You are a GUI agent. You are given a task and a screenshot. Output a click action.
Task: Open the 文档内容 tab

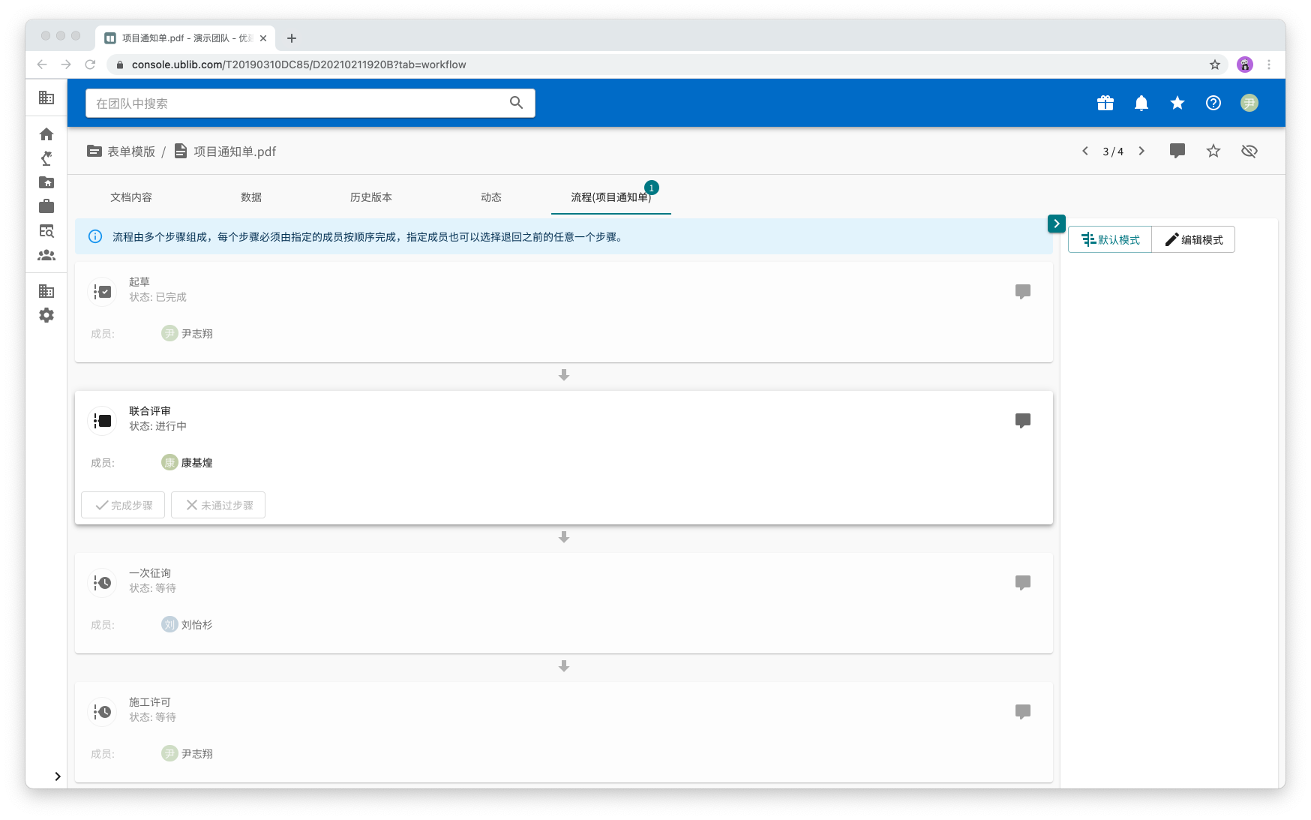point(131,197)
